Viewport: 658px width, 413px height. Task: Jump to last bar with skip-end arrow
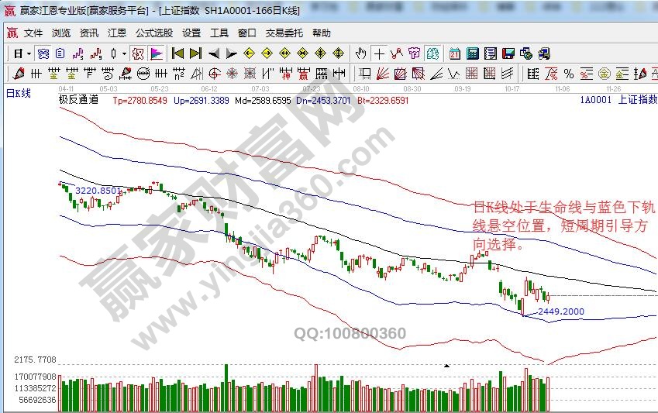(195, 53)
